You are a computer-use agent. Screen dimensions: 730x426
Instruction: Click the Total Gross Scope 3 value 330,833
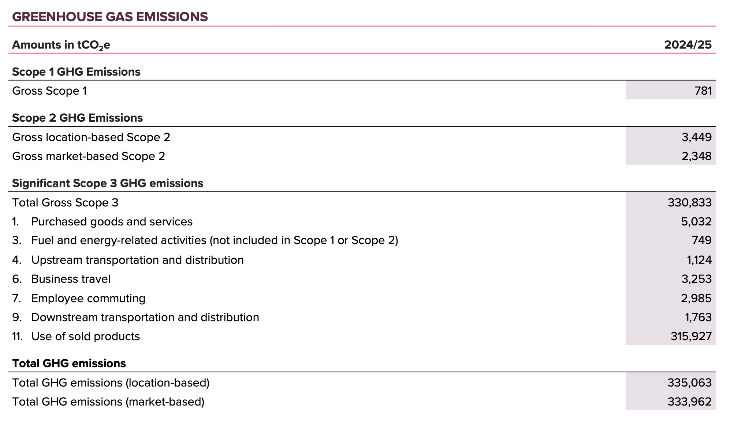pyautogui.click(x=690, y=202)
